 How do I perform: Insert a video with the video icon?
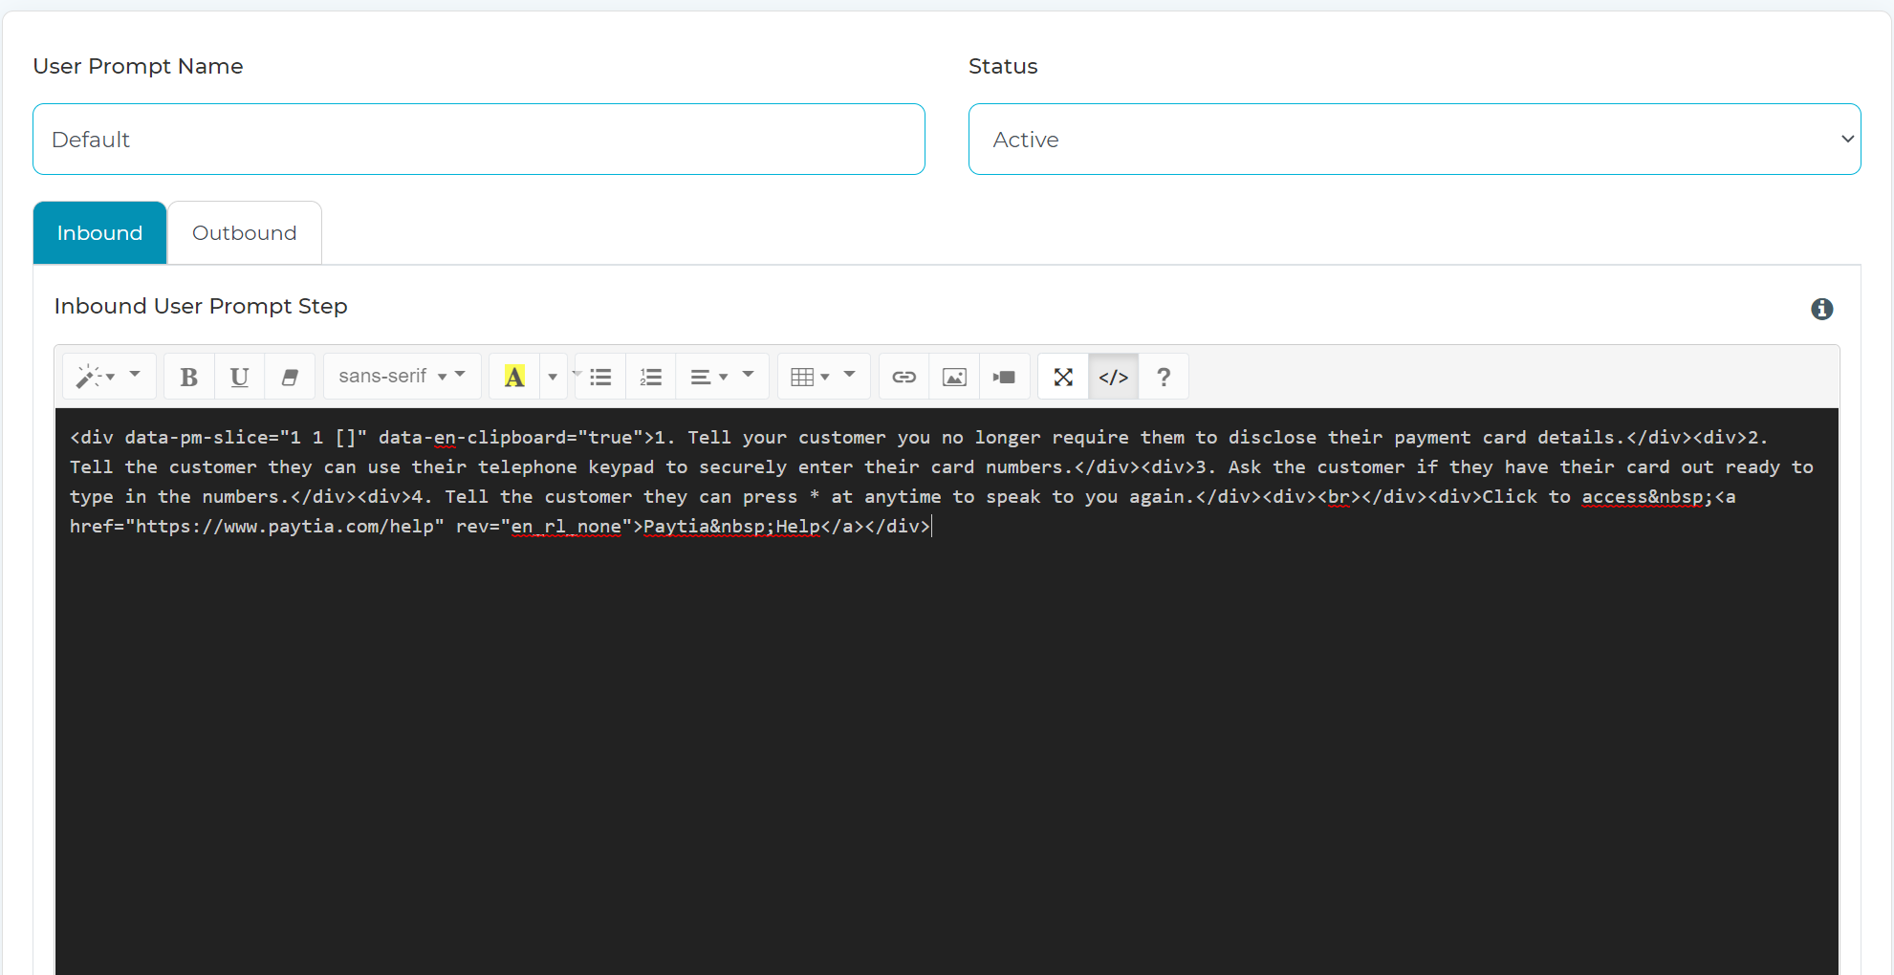coord(1004,376)
